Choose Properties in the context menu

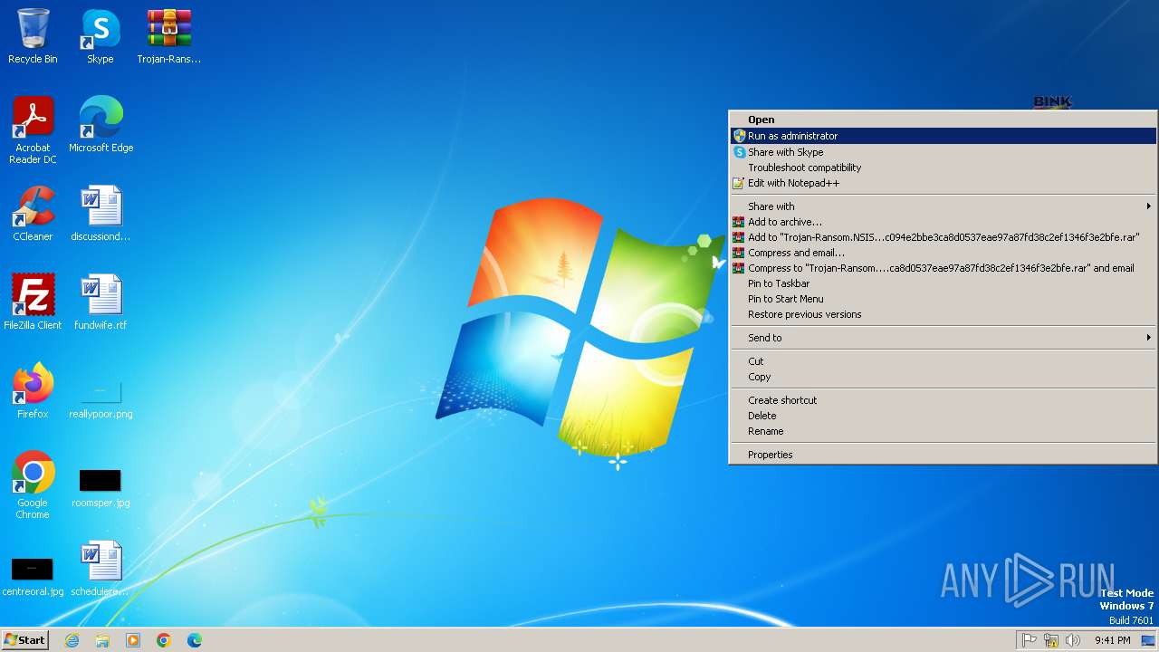[x=943, y=455]
